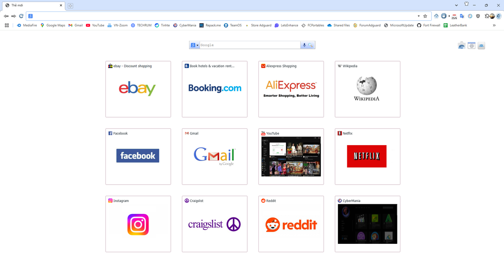Click the 25/6 calendar extension icon

pos(454,17)
